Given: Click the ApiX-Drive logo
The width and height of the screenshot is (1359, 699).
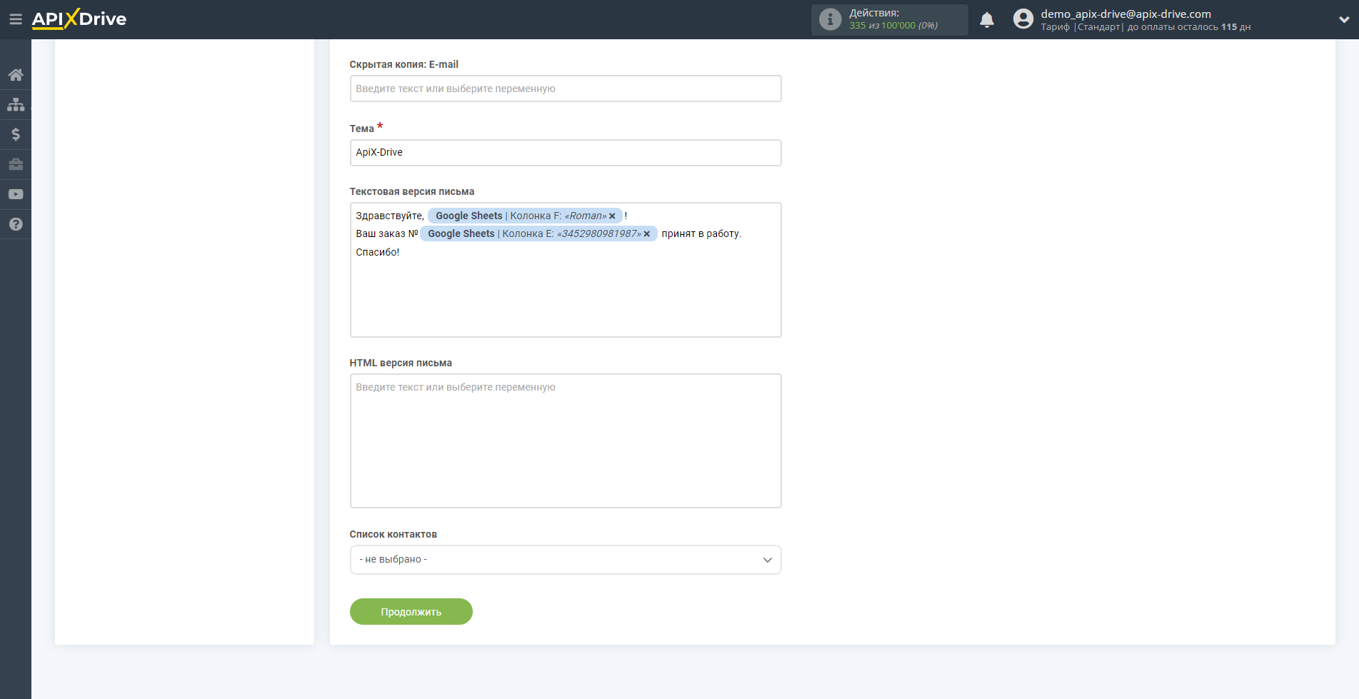Looking at the screenshot, I should [79, 19].
